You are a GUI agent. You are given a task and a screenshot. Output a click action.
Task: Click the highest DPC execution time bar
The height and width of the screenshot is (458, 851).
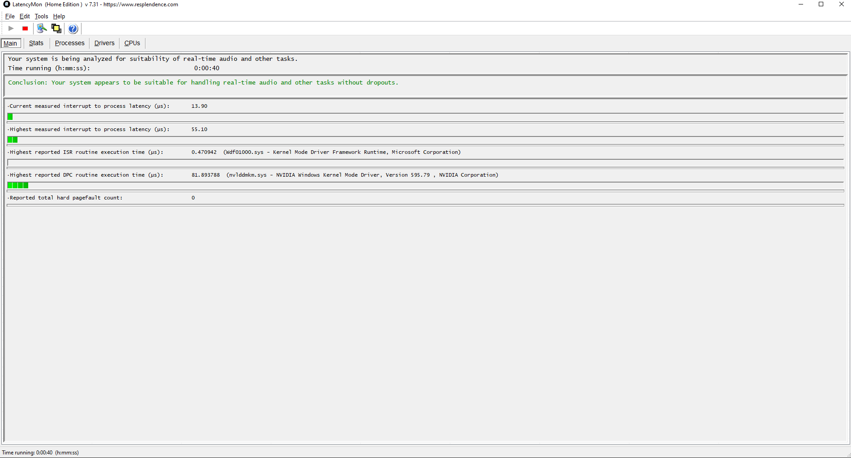18,185
